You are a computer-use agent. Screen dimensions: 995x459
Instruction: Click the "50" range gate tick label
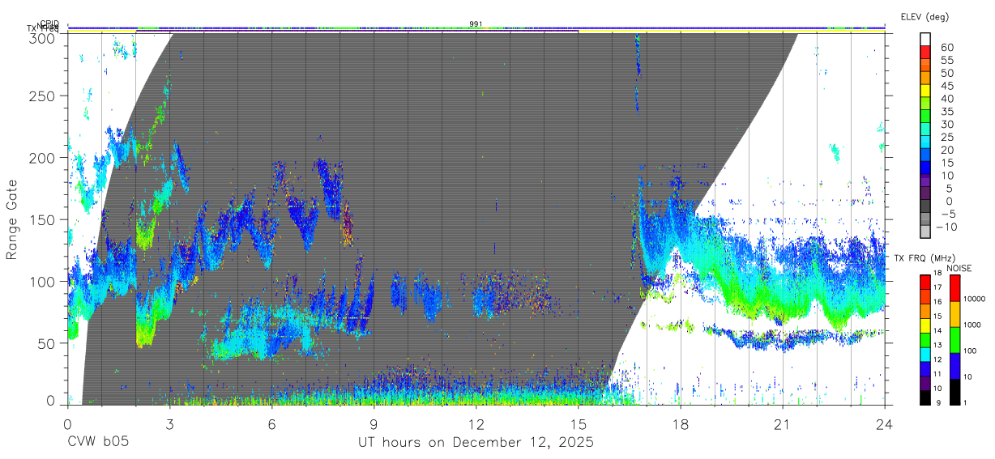[x=46, y=343]
